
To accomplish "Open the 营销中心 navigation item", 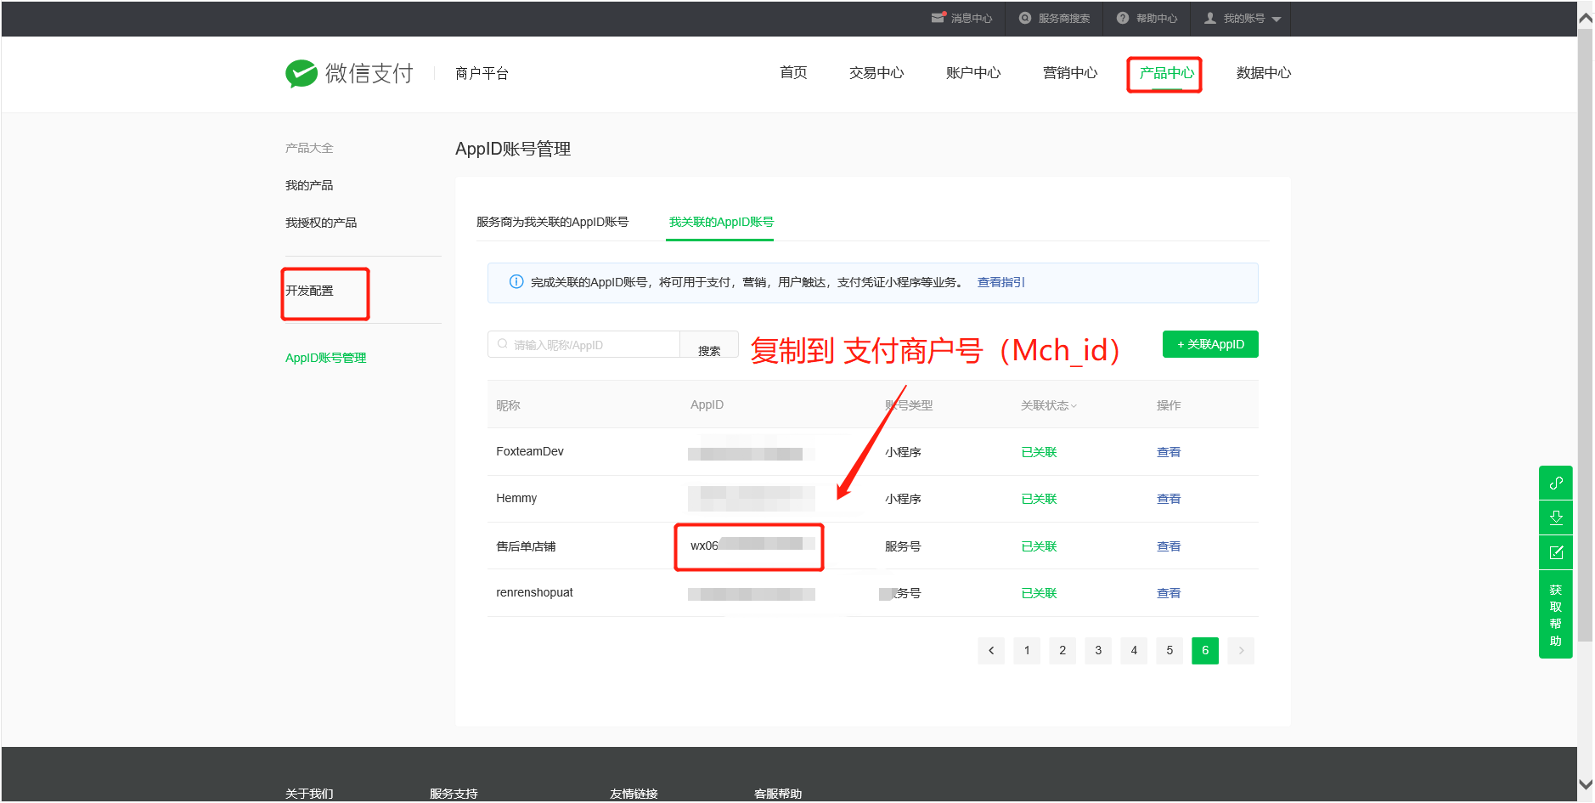I will [1070, 73].
